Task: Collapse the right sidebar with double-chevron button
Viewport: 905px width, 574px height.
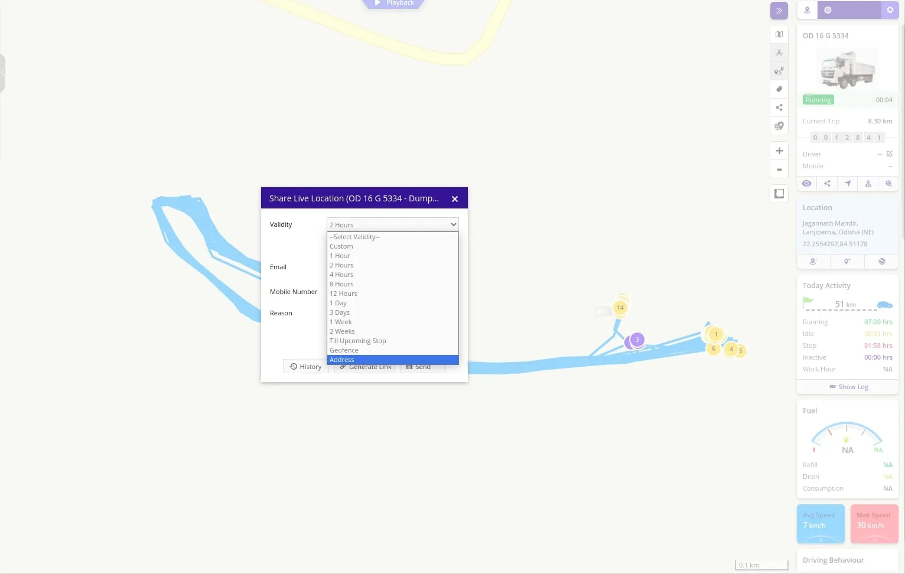Action: [779, 11]
